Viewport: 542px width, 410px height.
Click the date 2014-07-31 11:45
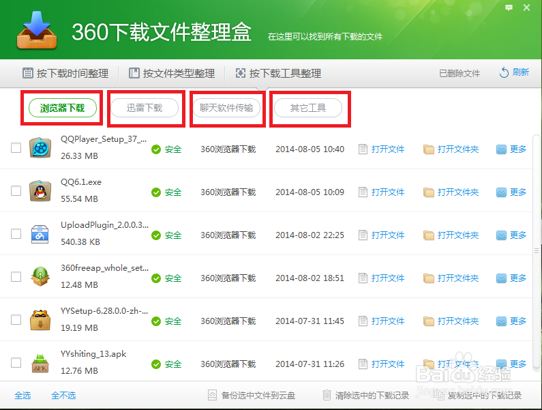click(310, 321)
